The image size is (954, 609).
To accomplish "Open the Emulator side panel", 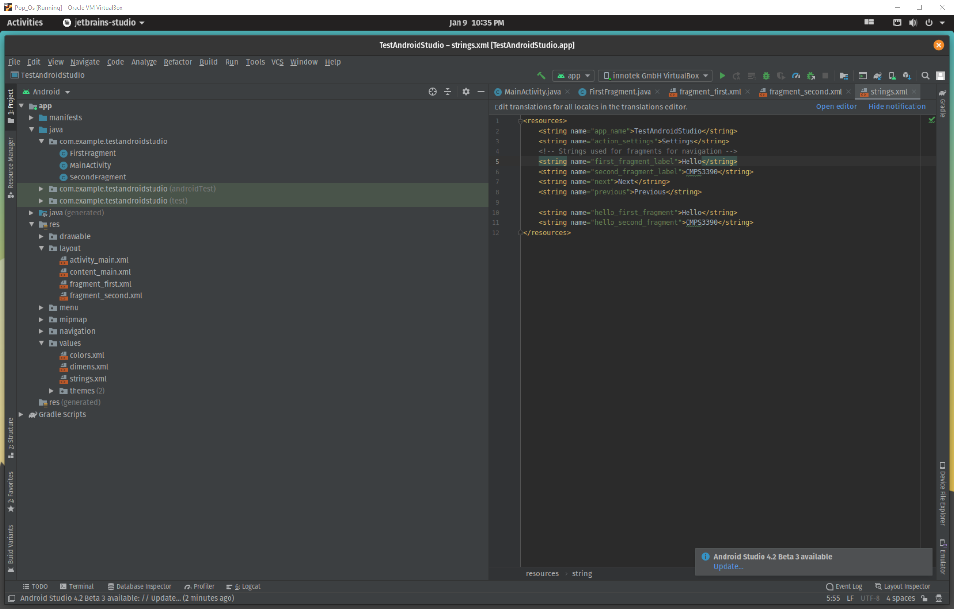I will [x=943, y=558].
